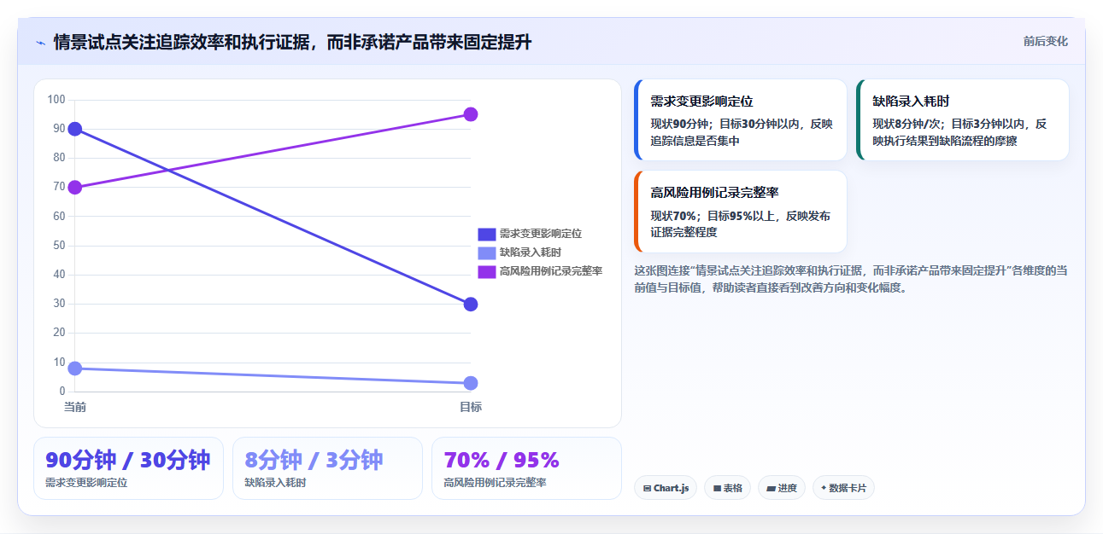
Task: Open the 需求变更影响定位 info card
Action: [x=740, y=120]
